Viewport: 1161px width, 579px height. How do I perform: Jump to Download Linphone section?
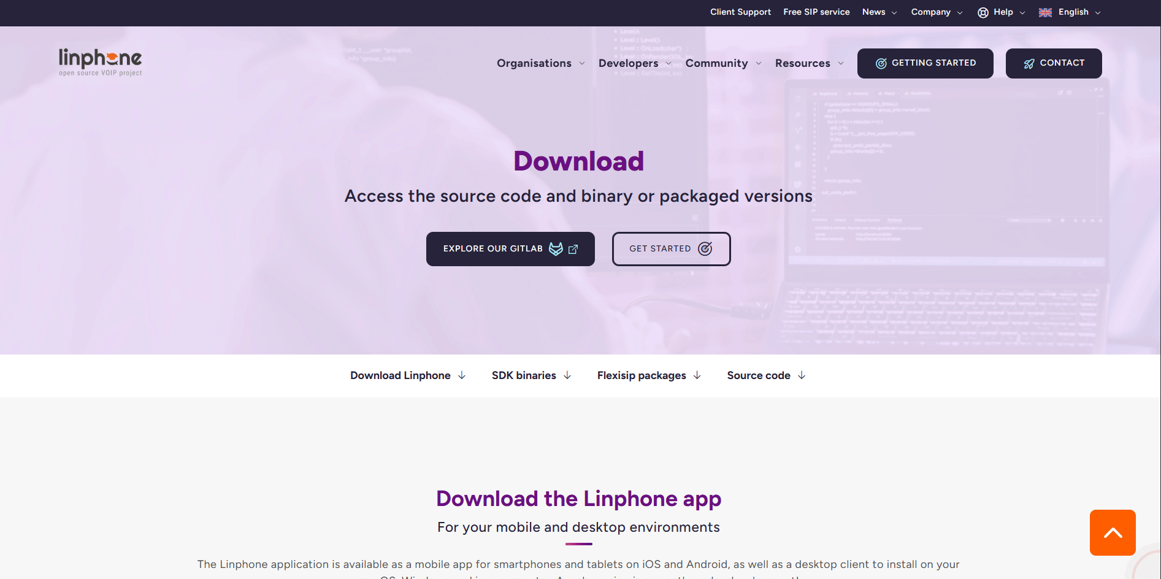click(x=400, y=375)
